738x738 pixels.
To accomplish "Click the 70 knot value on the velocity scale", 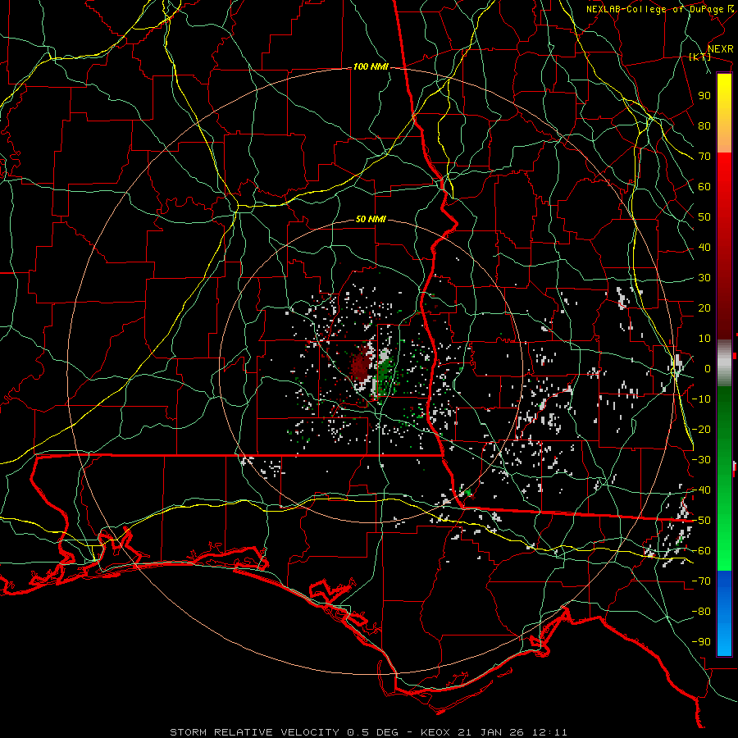I will [x=704, y=157].
